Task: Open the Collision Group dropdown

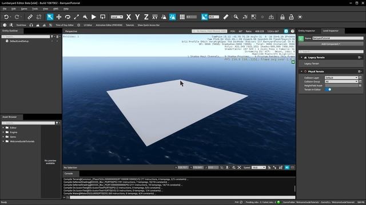Action: (x=341, y=81)
